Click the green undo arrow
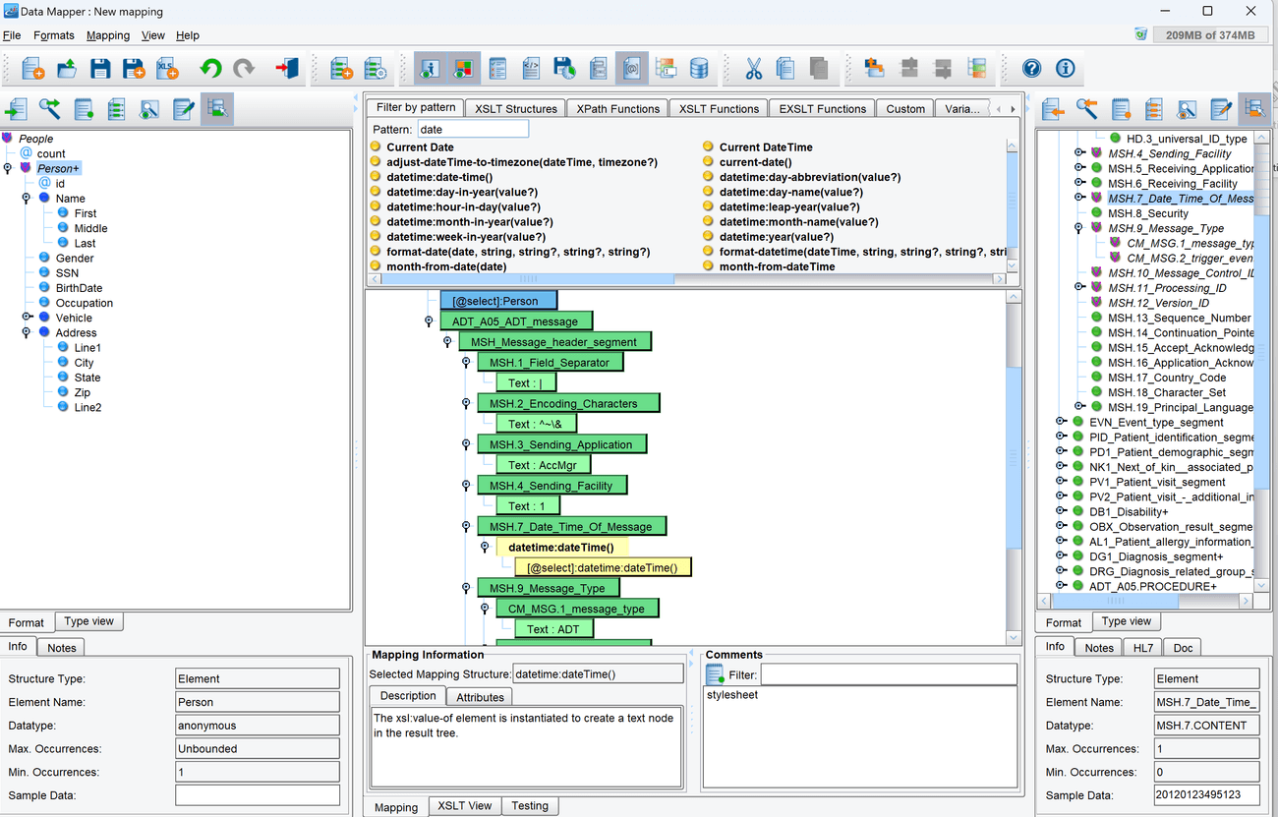Viewport: 1278px width, 817px height. point(210,69)
